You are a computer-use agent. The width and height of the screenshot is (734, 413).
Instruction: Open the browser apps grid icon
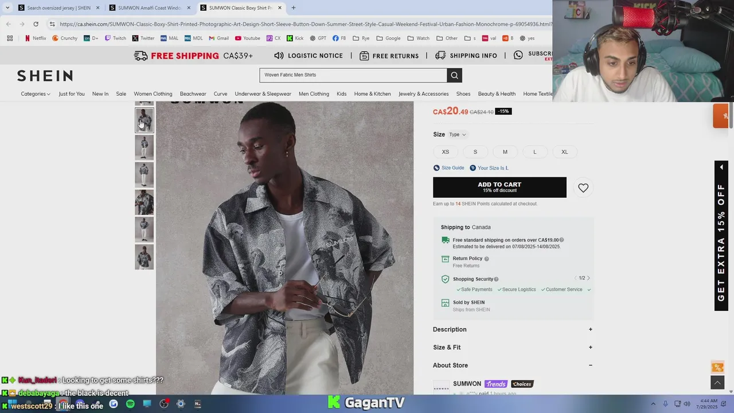point(10,38)
